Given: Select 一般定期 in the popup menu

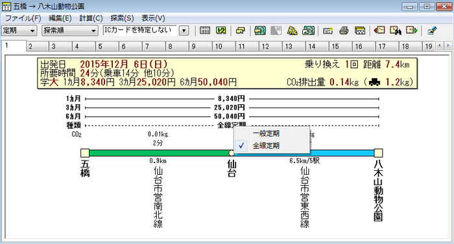Looking at the screenshot, I should (272, 133).
